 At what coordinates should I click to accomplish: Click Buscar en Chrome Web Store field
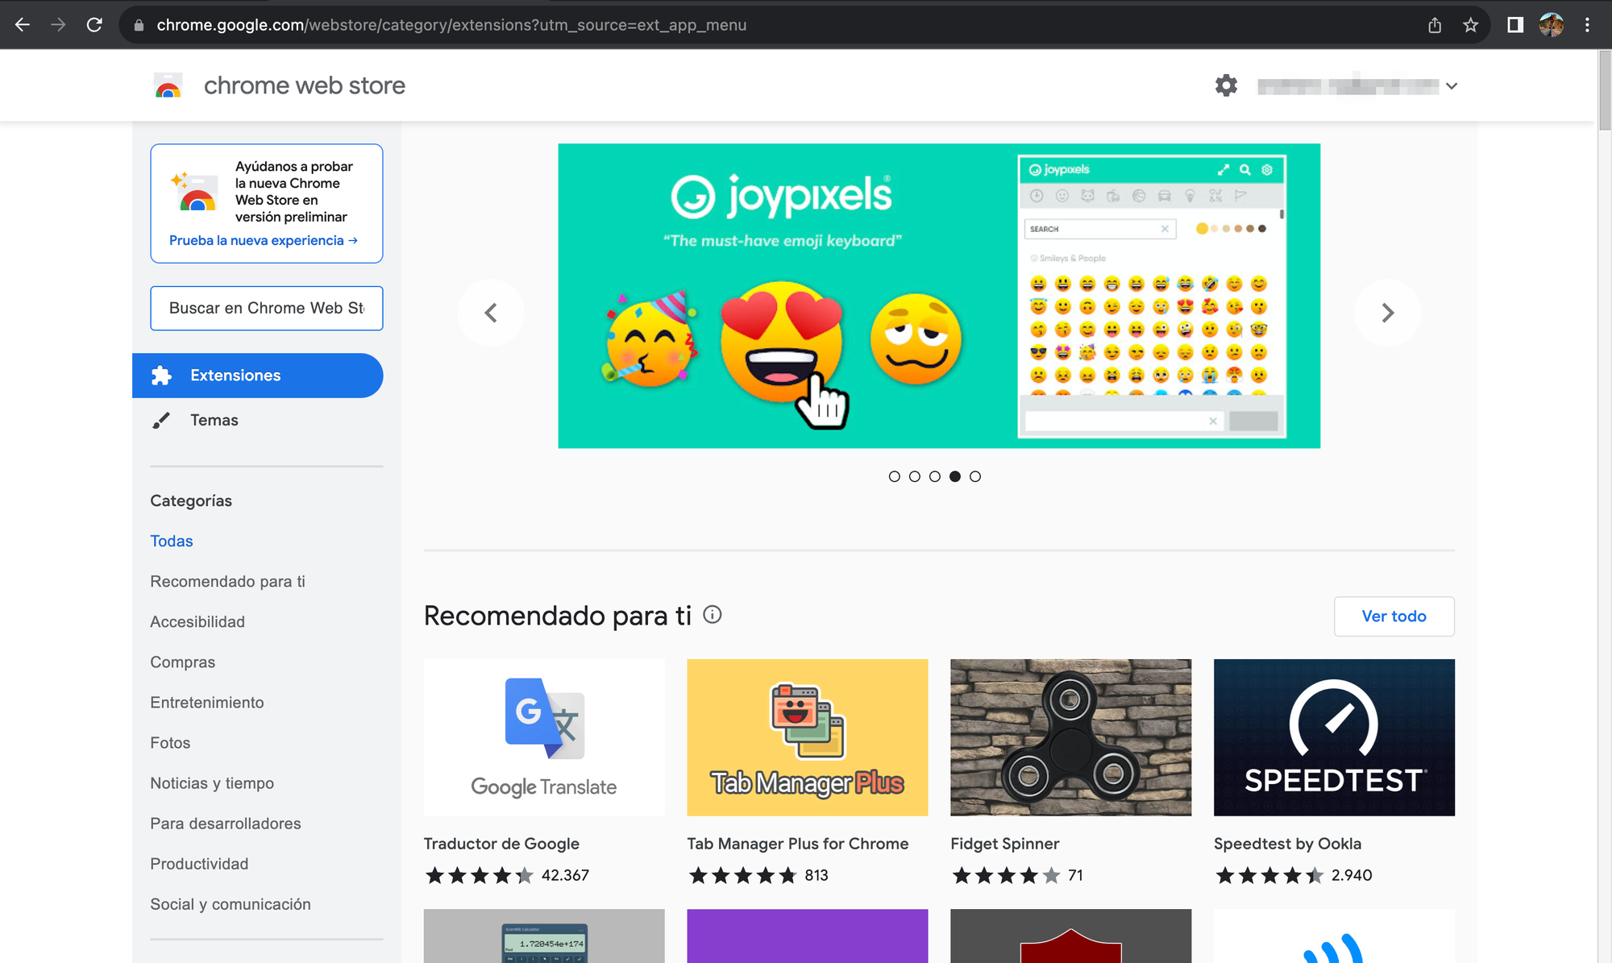coord(267,308)
